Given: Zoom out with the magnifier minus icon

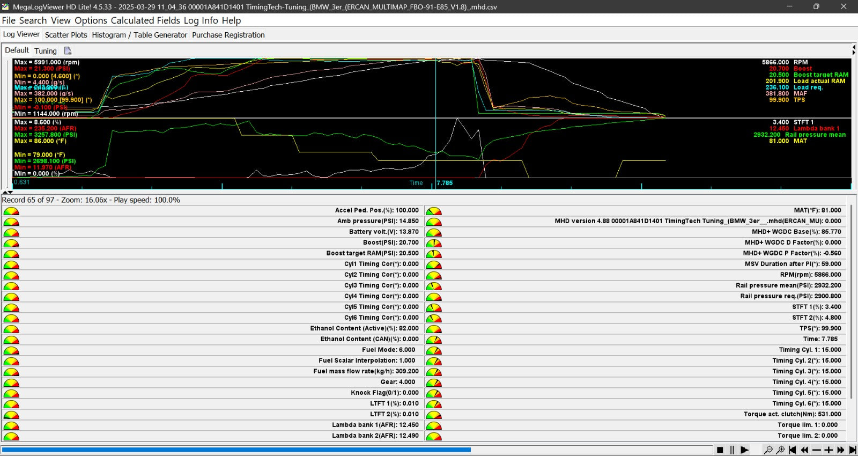Looking at the screenshot, I should click(x=768, y=450).
